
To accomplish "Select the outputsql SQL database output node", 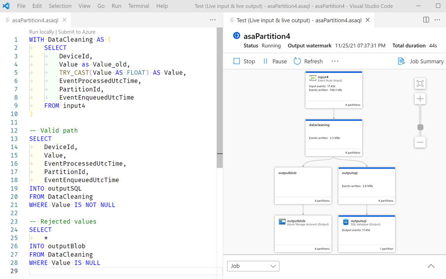I will (x=367, y=233).
